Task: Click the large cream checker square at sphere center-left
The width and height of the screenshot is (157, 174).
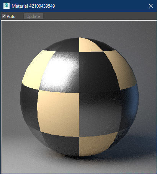Action: click(59, 113)
